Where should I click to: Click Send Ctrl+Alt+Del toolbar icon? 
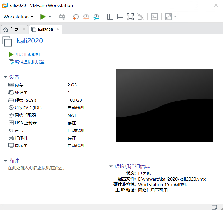coord(62,17)
